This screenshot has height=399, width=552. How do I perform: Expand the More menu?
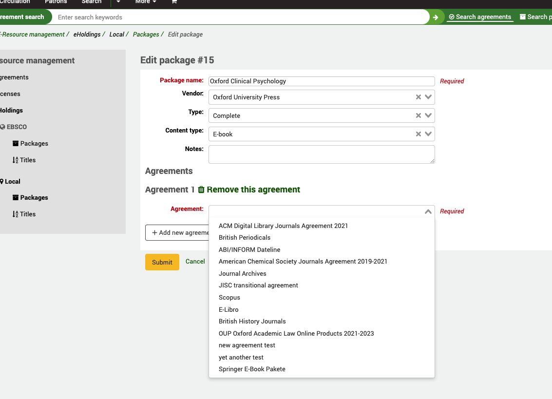pos(145,2)
